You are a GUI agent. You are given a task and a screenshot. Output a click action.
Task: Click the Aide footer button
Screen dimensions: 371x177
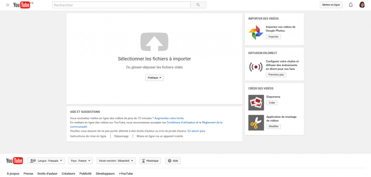coord(173,161)
